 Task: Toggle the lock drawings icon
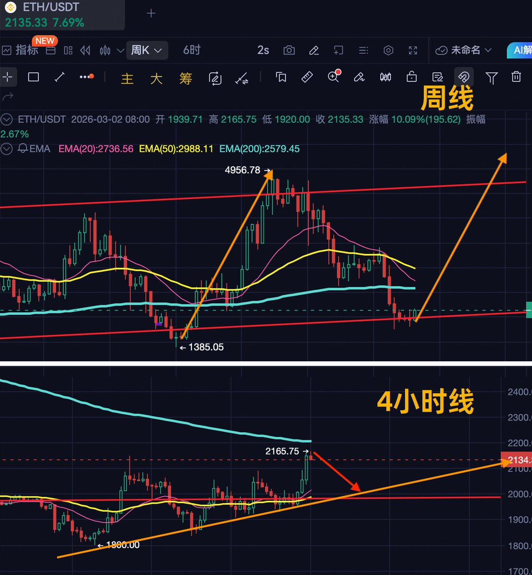coord(411,77)
